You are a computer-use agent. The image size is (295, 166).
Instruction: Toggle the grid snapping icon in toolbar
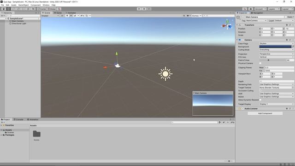[59, 9]
